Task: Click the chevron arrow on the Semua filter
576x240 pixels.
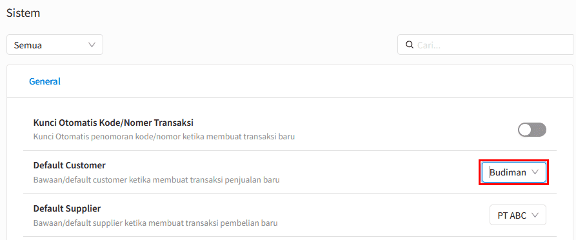Action: point(92,45)
